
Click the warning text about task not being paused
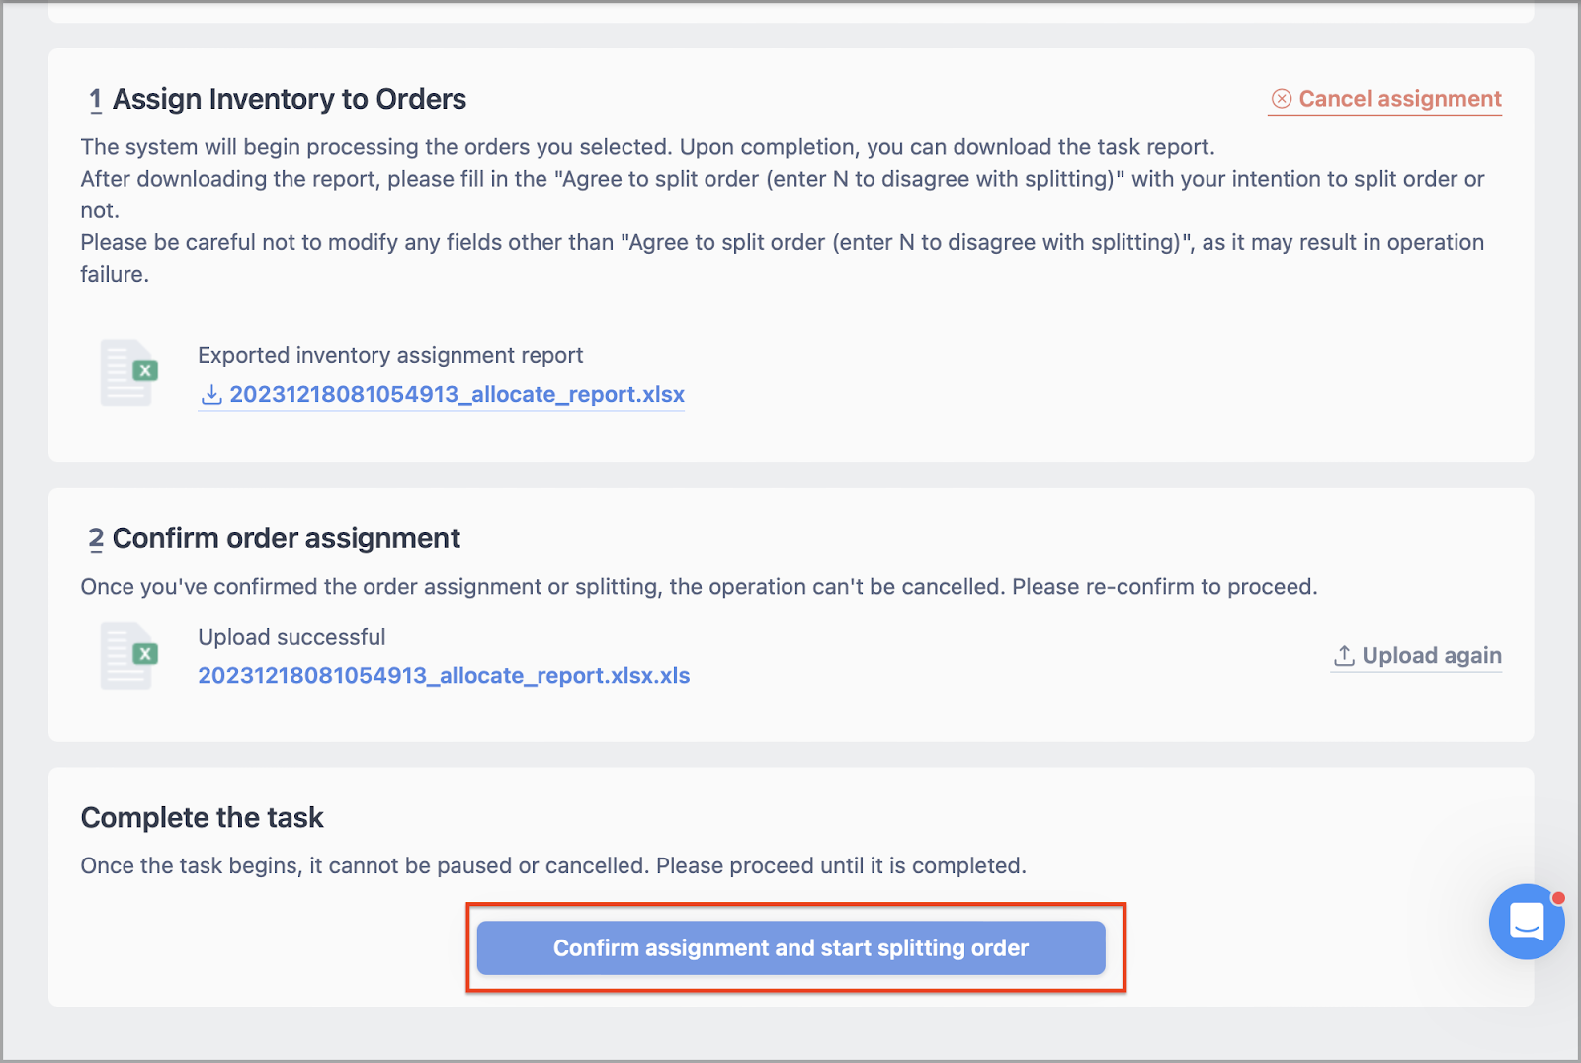[x=553, y=866]
